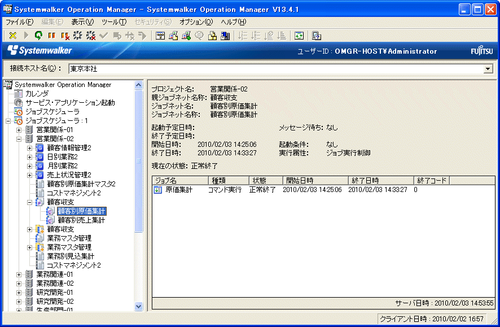
Task: Click the dotted-square icon with red X
Action: [91, 36]
